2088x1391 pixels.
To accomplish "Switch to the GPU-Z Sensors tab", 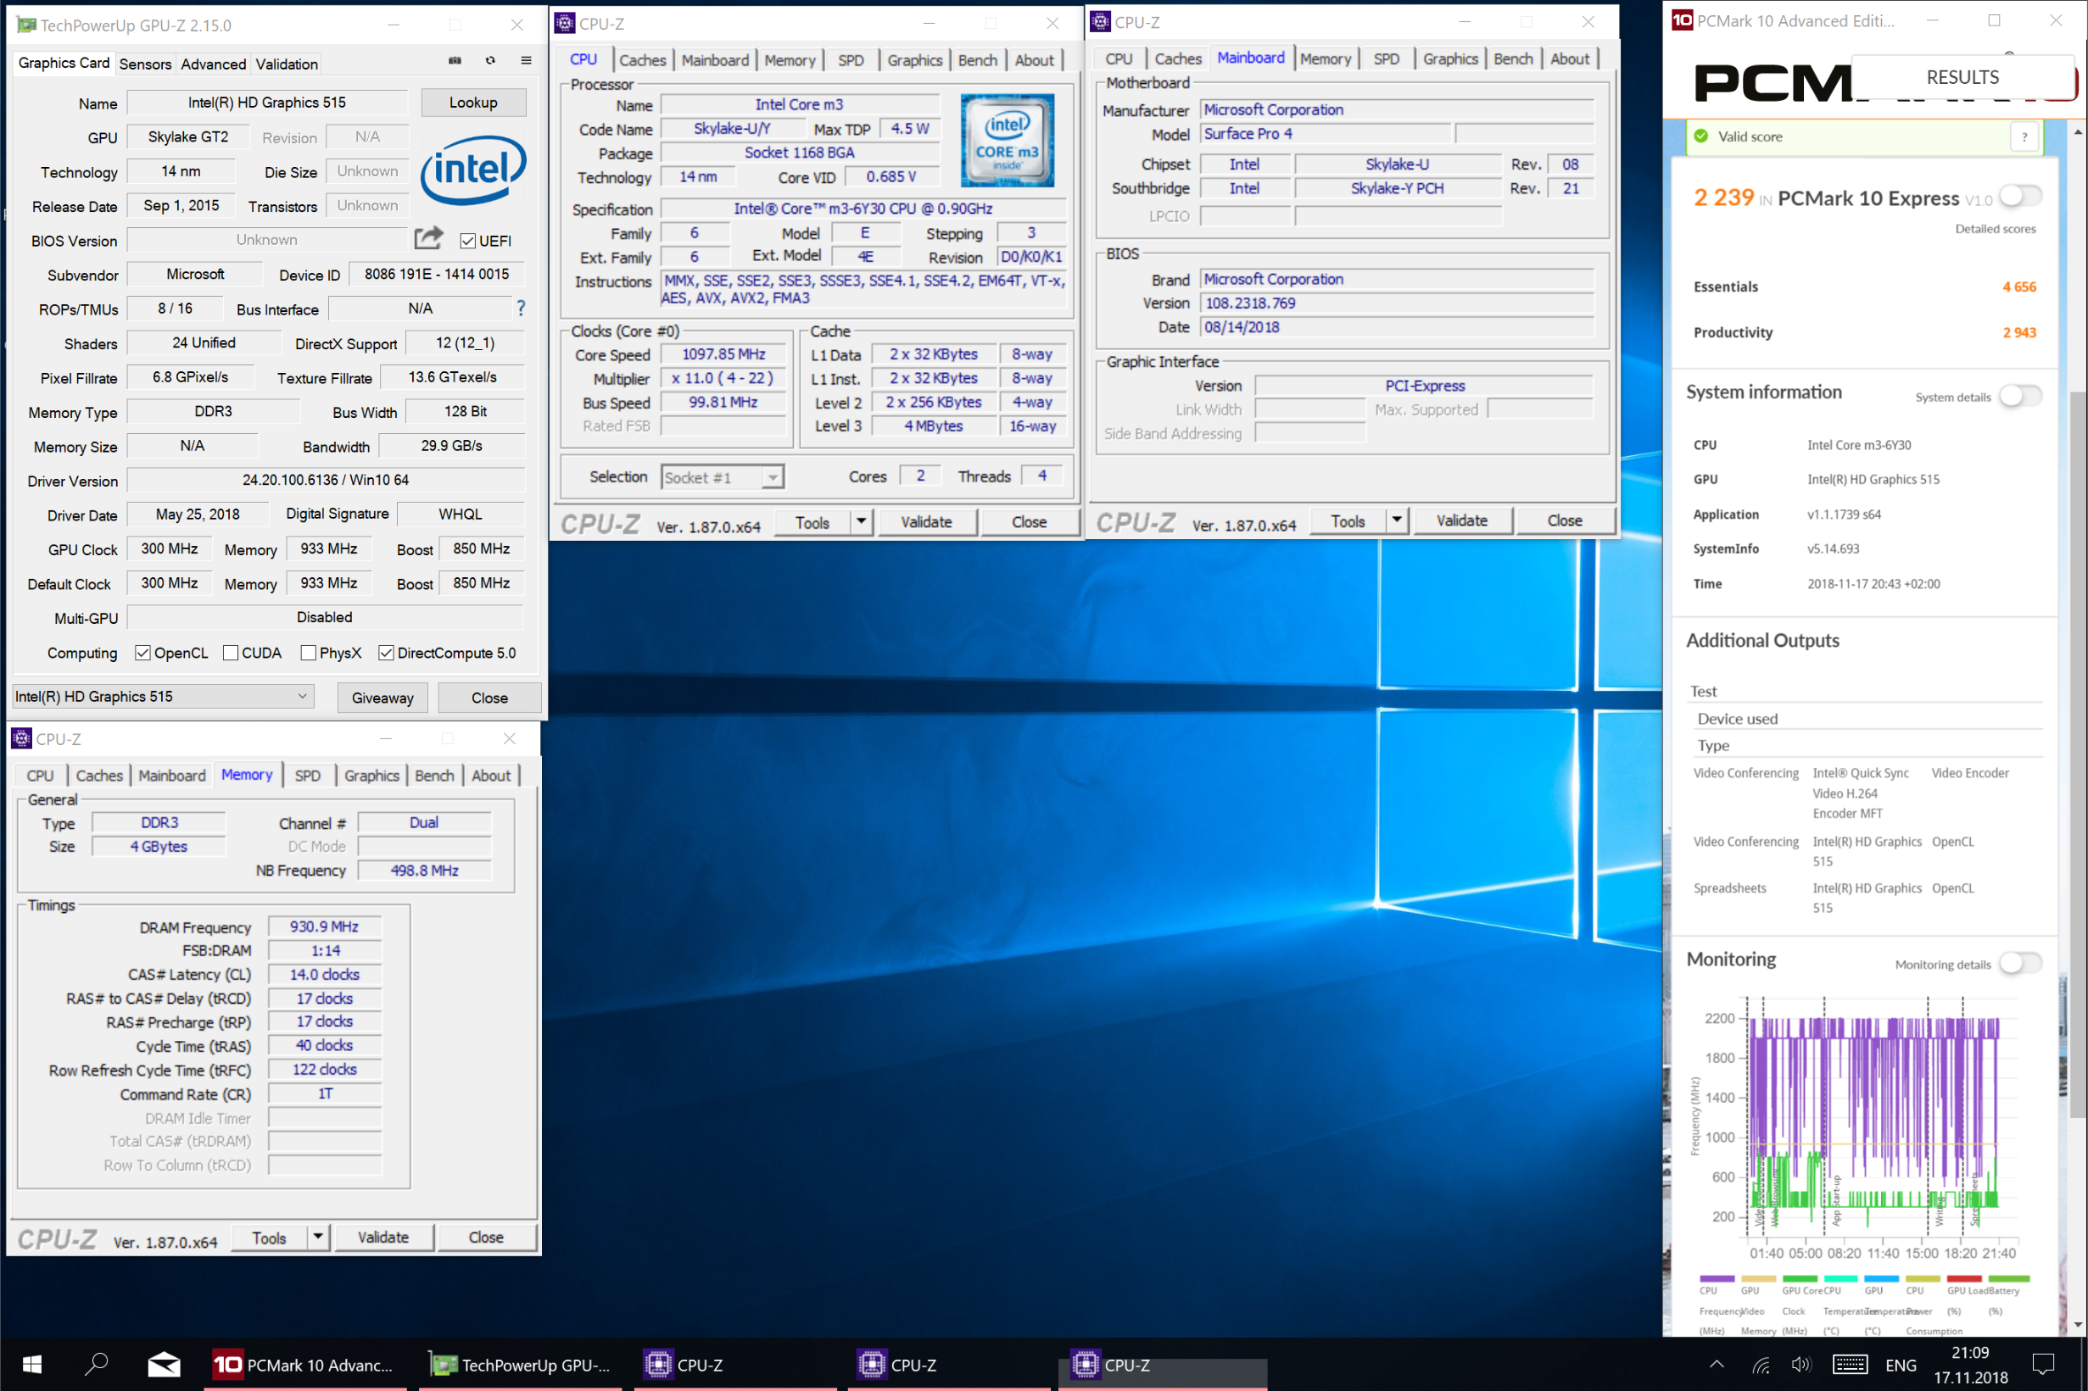I will pyautogui.click(x=145, y=64).
